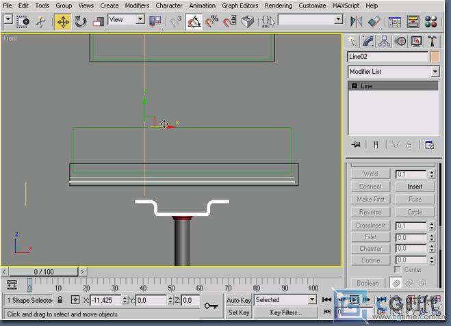This screenshot has width=451, height=326.
Task: Click the Cycle button
Action: (415, 212)
